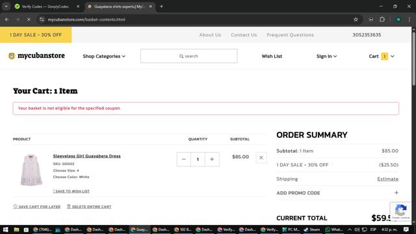This screenshot has height=234, width=416.
Task: Open Sleeveless Girl Guayabera Dress product link
Action: [x=86, y=156]
